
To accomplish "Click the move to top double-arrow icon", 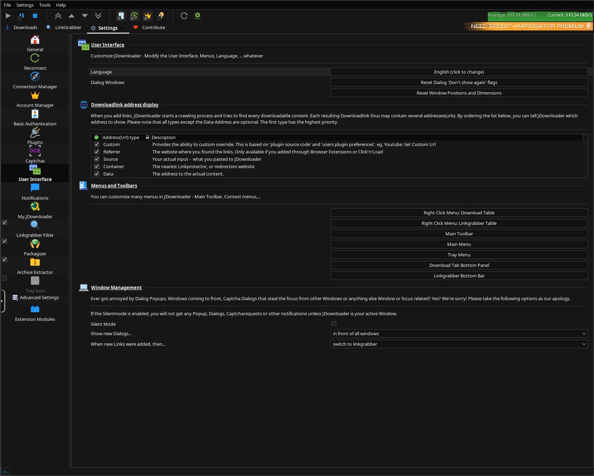I will [x=58, y=15].
